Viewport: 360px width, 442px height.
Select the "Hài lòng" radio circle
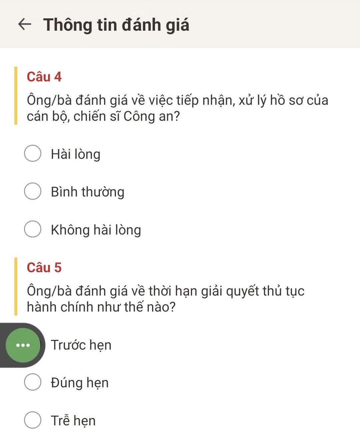point(33,153)
